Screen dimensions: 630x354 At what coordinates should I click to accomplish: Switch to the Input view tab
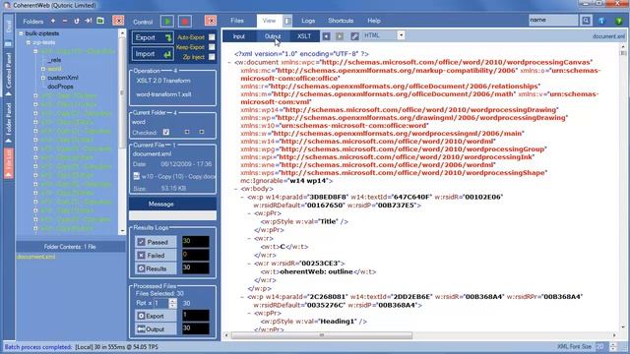(x=238, y=36)
